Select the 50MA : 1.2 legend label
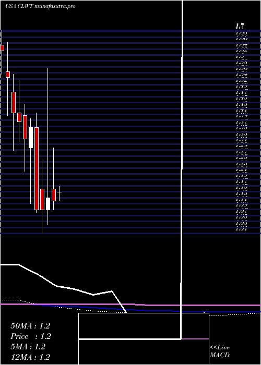Screen dimensions: 261x365 tap(30, 326)
